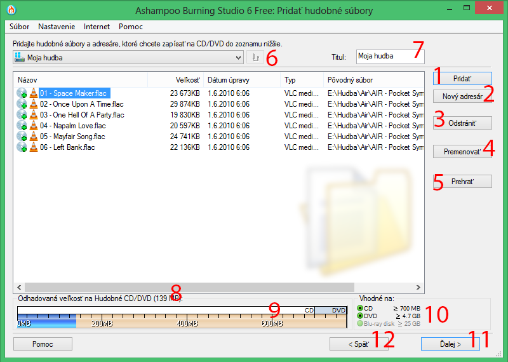Image resolution: width=508 pixels, height=362 pixels.
Task: Sort by the Typ column header
Action: (x=302, y=80)
